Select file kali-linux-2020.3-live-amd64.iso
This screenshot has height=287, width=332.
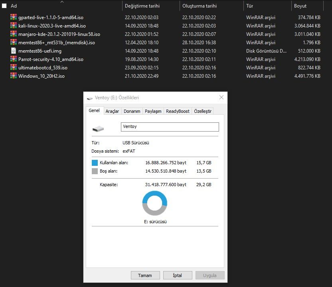pyautogui.click(x=52, y=26)
